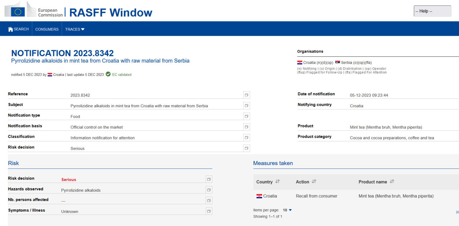Image resolution: width=459 pixels, height=226 pixels.
Task: Copy the Symptoms / Illness value
Action: 209,211
